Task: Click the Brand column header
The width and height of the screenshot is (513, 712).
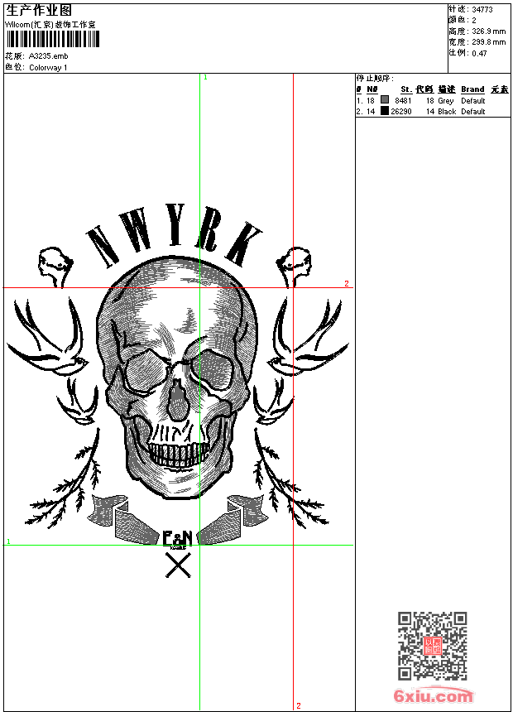Action: [473, 89]
